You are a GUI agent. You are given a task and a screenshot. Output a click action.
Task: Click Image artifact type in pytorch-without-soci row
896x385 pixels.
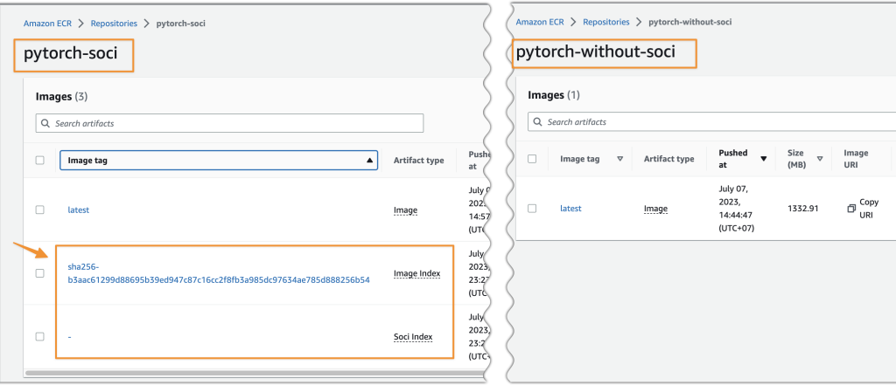pos(655,209)
